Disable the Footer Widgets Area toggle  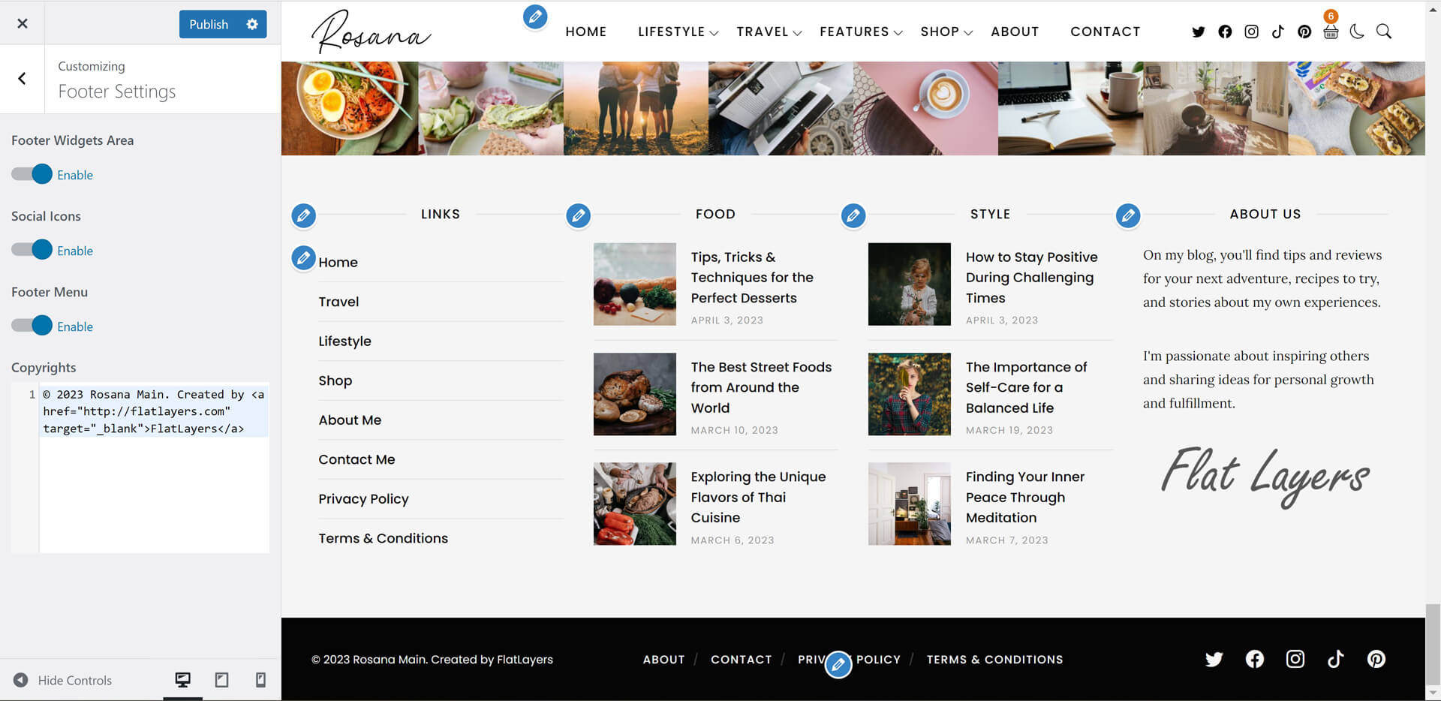(32, 174)
